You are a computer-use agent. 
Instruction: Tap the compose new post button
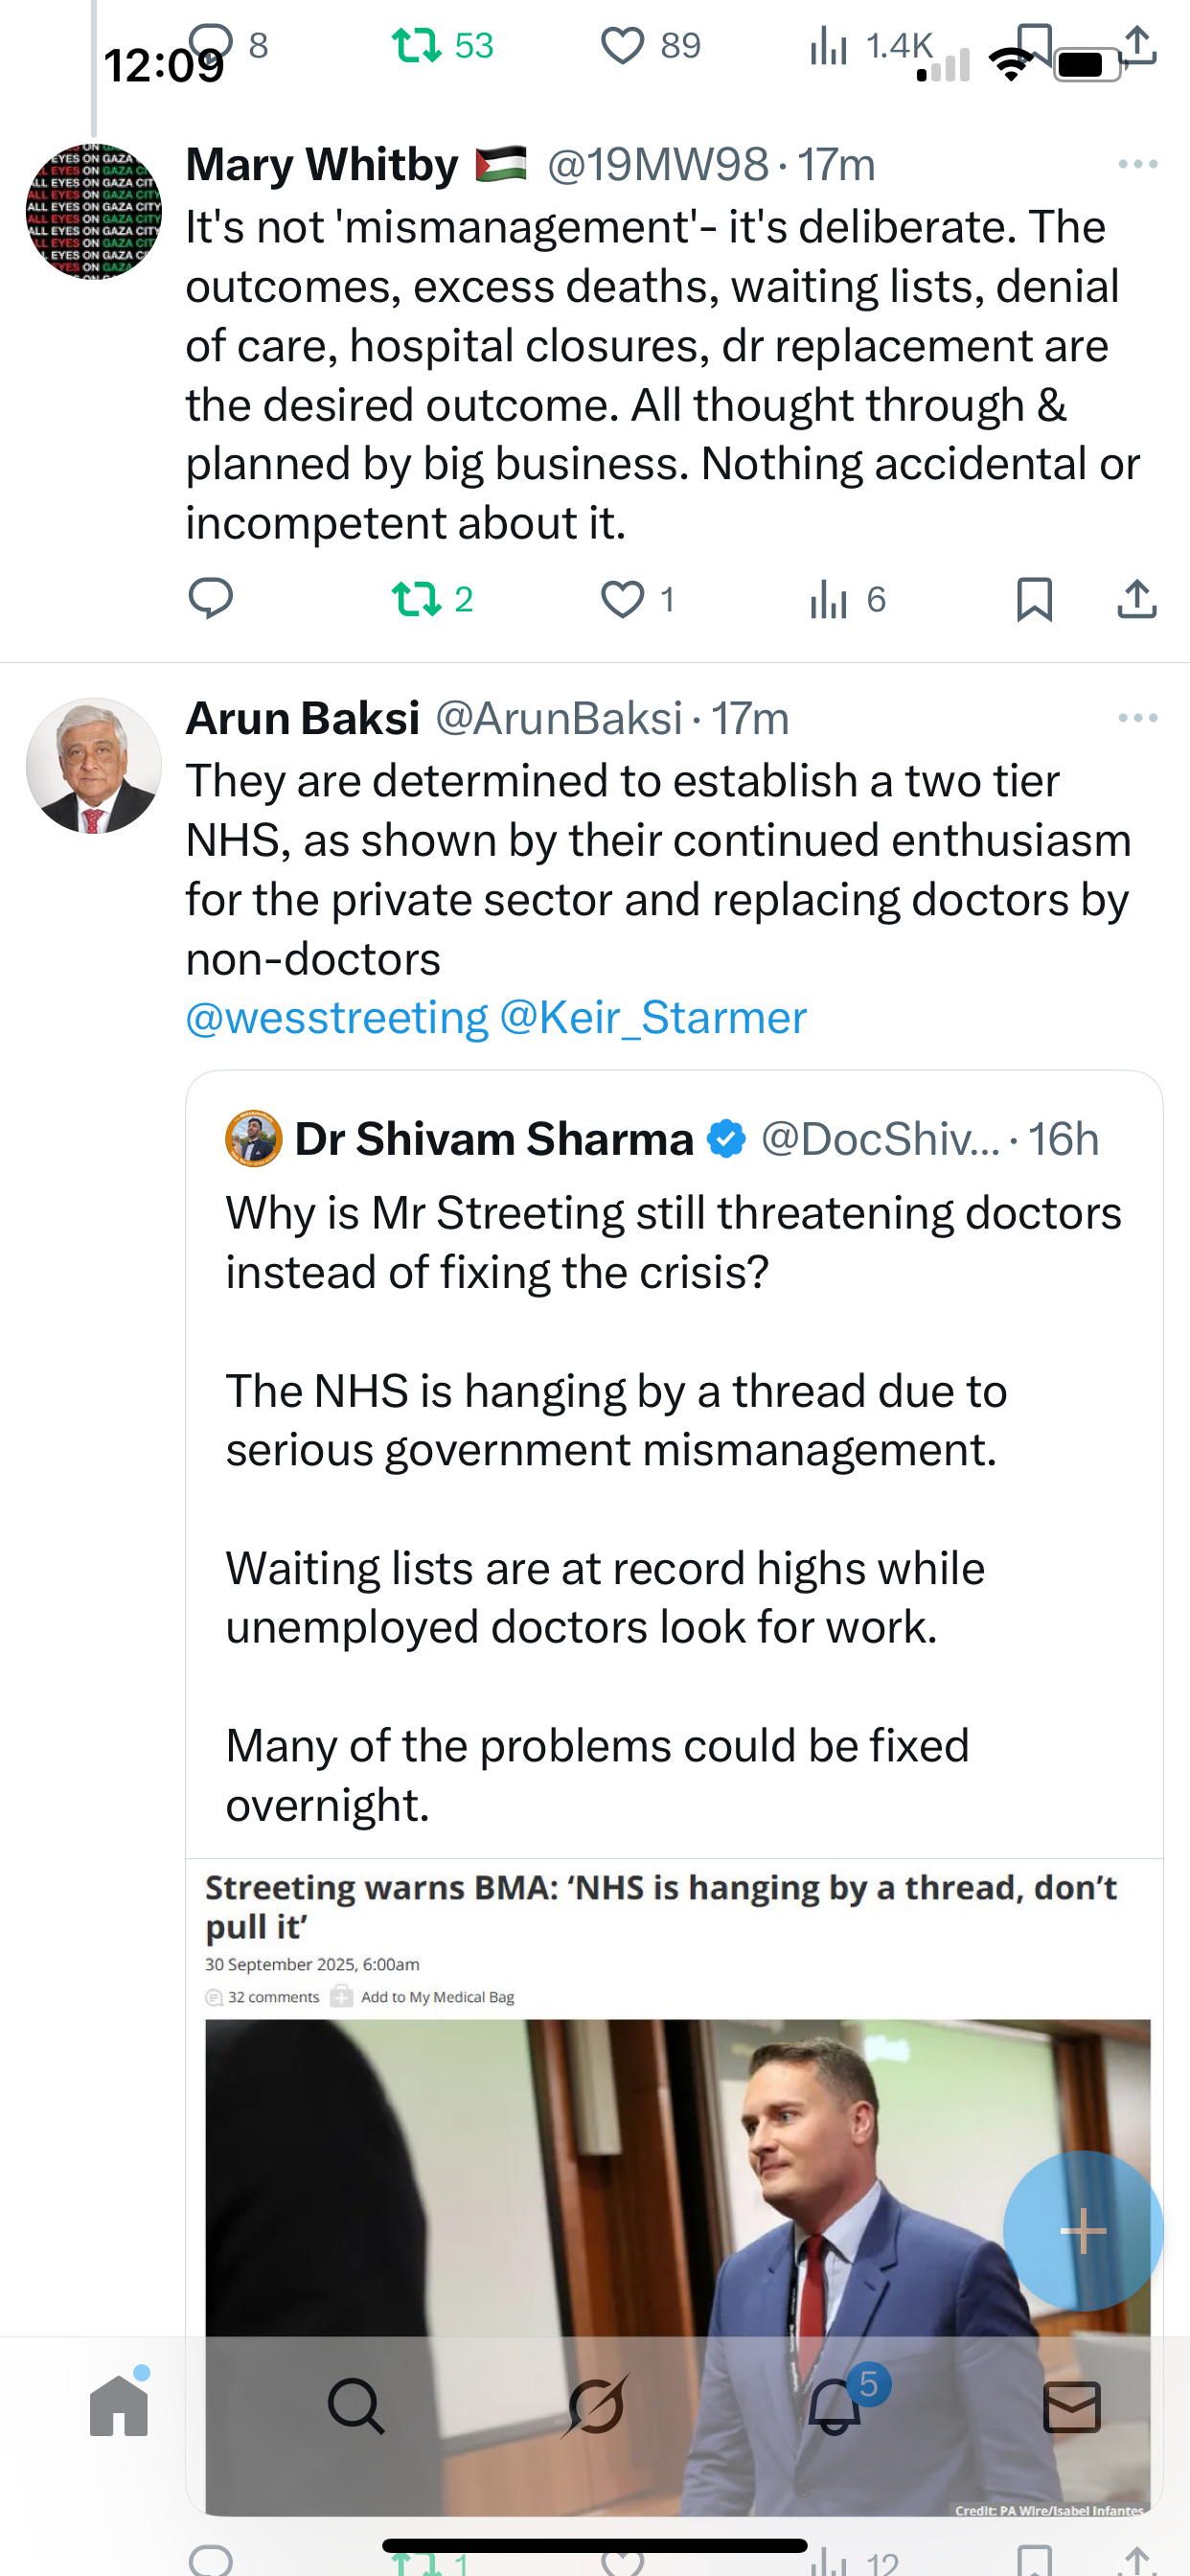pyautogui.click(x=1083, y=2230)
